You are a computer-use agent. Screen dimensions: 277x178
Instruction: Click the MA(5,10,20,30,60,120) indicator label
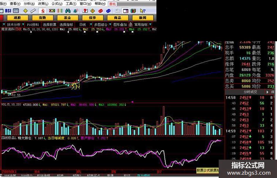(x=41, y=29)
